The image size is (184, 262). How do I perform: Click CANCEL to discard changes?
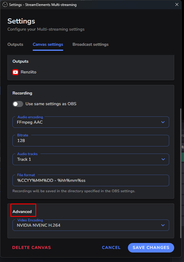pos(111,247)
